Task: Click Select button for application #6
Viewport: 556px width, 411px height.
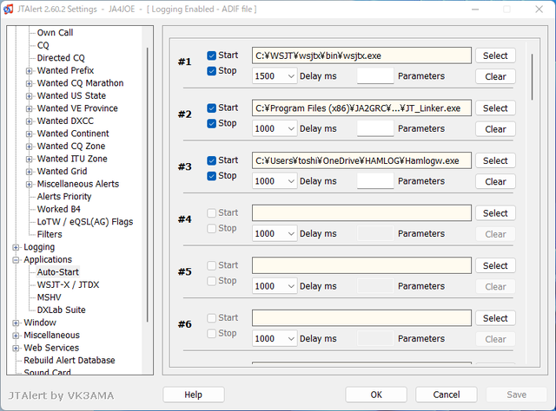Action: tap(495, 318)
